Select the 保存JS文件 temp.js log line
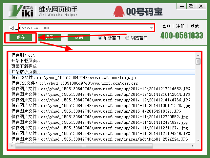Viewport: 210px width, 158px height. point(102,78)
